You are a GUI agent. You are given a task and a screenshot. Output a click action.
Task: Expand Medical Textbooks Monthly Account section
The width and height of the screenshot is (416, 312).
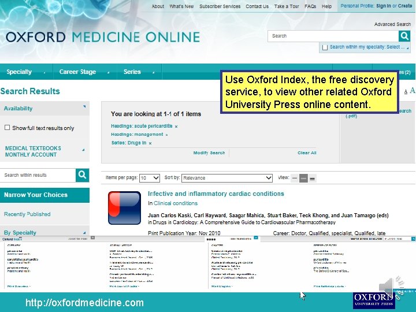click(x=83, y=150)
